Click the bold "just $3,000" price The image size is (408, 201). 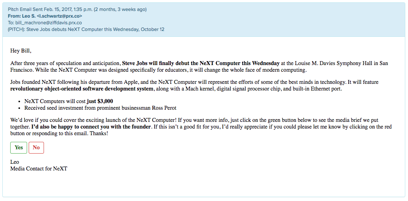point(100,101)
